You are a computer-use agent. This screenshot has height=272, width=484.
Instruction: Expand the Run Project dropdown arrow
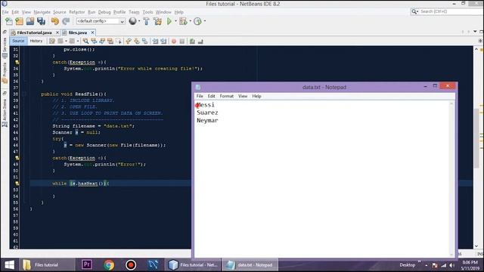coord(175,21)
